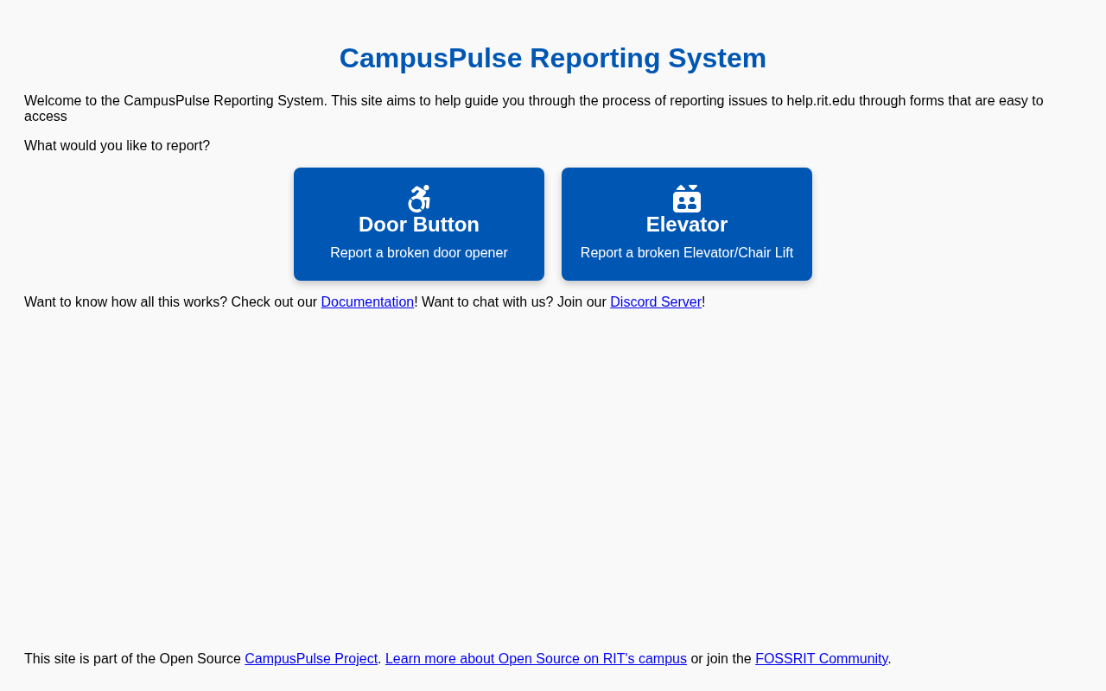Open Learn more about Open Source link

point(536,659)
